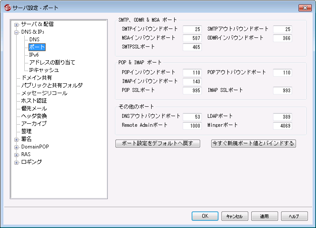The height and width of the screenshot is (228, 316).
Task: Open the ドメイン共有 page
Action: pyautogui.click(x=36, y=78)
